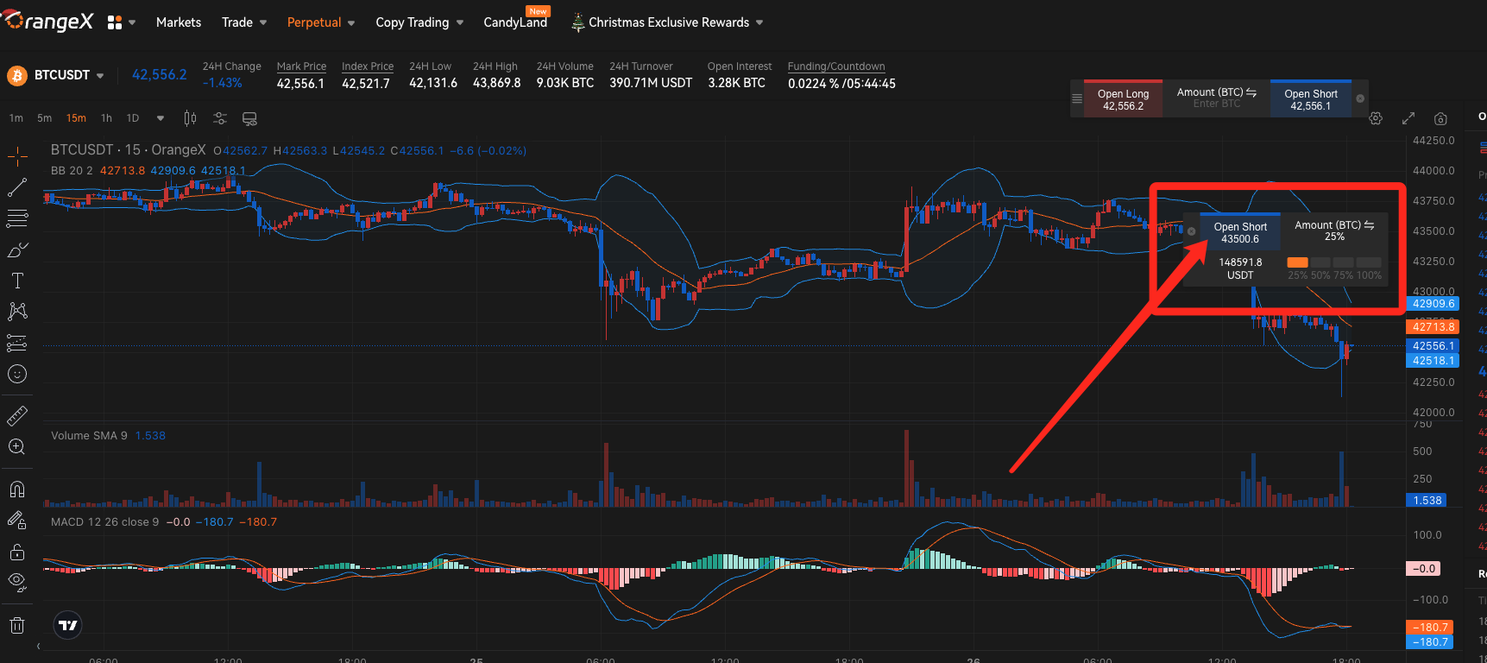Hide all drawings using eye icon
Image resolution: width=1487 pixels, height=663 pixels.
click(17, 582)
